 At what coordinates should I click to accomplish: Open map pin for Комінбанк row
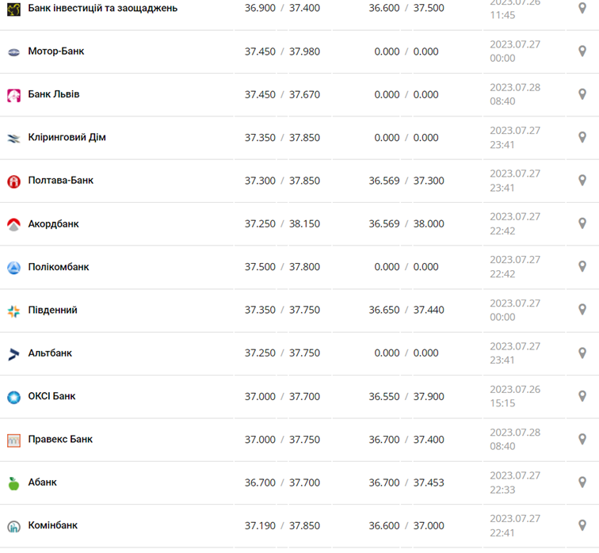coord(582,525)
